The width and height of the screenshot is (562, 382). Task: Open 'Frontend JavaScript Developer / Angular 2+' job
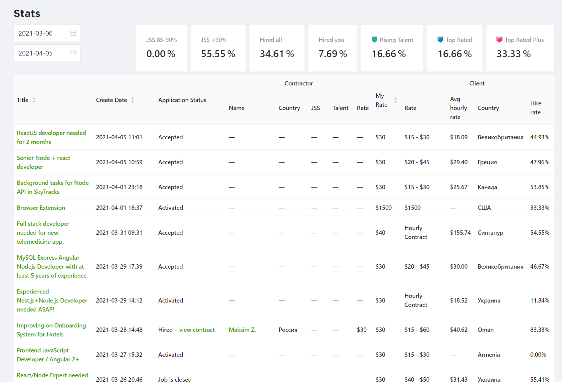click(x=48, y=355)
